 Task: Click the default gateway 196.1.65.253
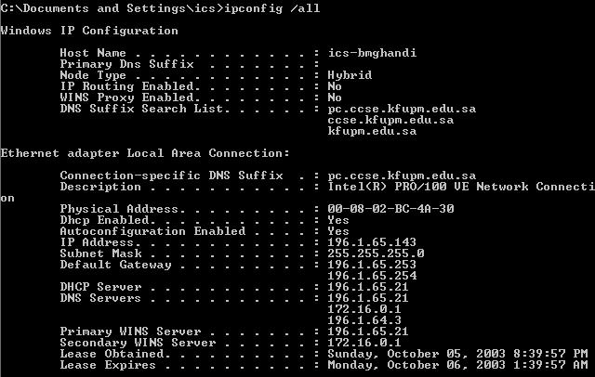372,265
